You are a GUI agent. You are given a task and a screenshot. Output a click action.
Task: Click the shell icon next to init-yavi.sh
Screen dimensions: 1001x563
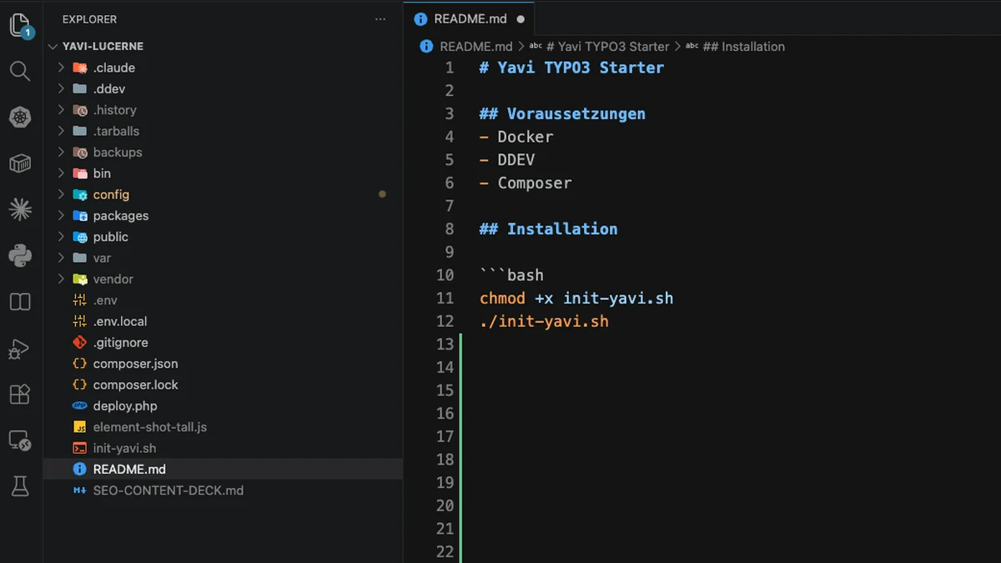(79, 448)
